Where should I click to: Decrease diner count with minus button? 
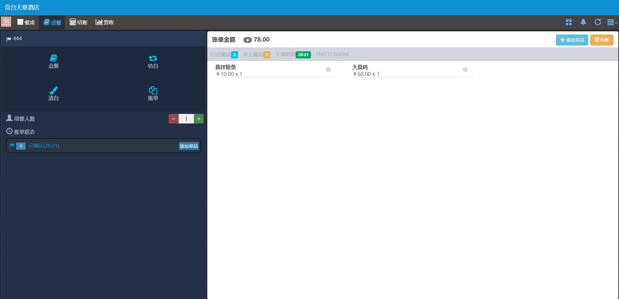[173, 119]
